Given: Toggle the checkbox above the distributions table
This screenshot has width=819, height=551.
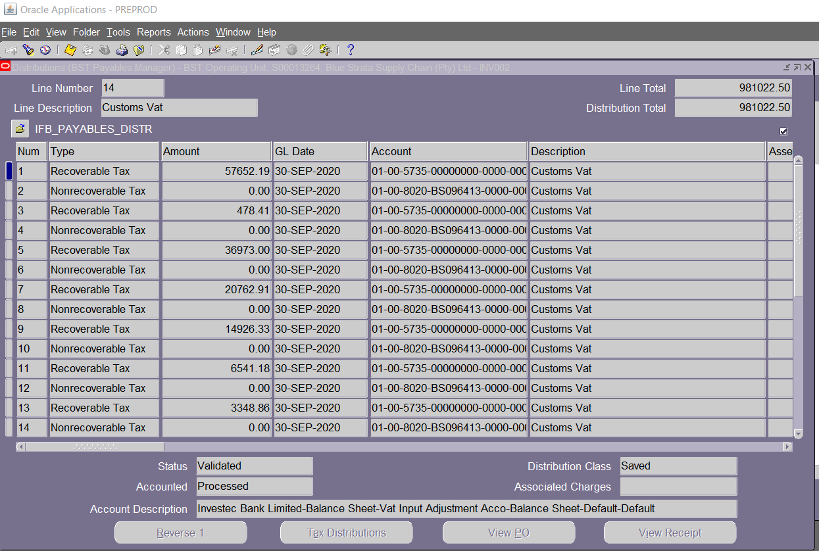Looking at the screenshot, I should tap(783, 132).
